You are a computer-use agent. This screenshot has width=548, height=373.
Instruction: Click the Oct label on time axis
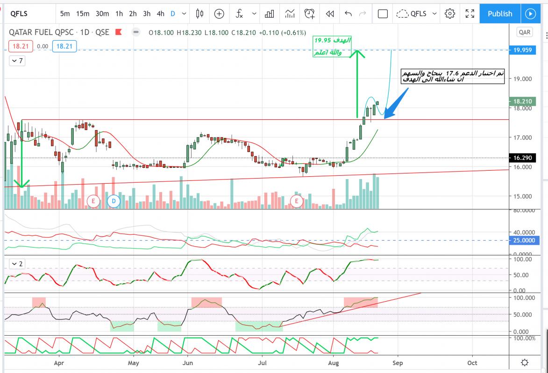(x=472, y=363)
